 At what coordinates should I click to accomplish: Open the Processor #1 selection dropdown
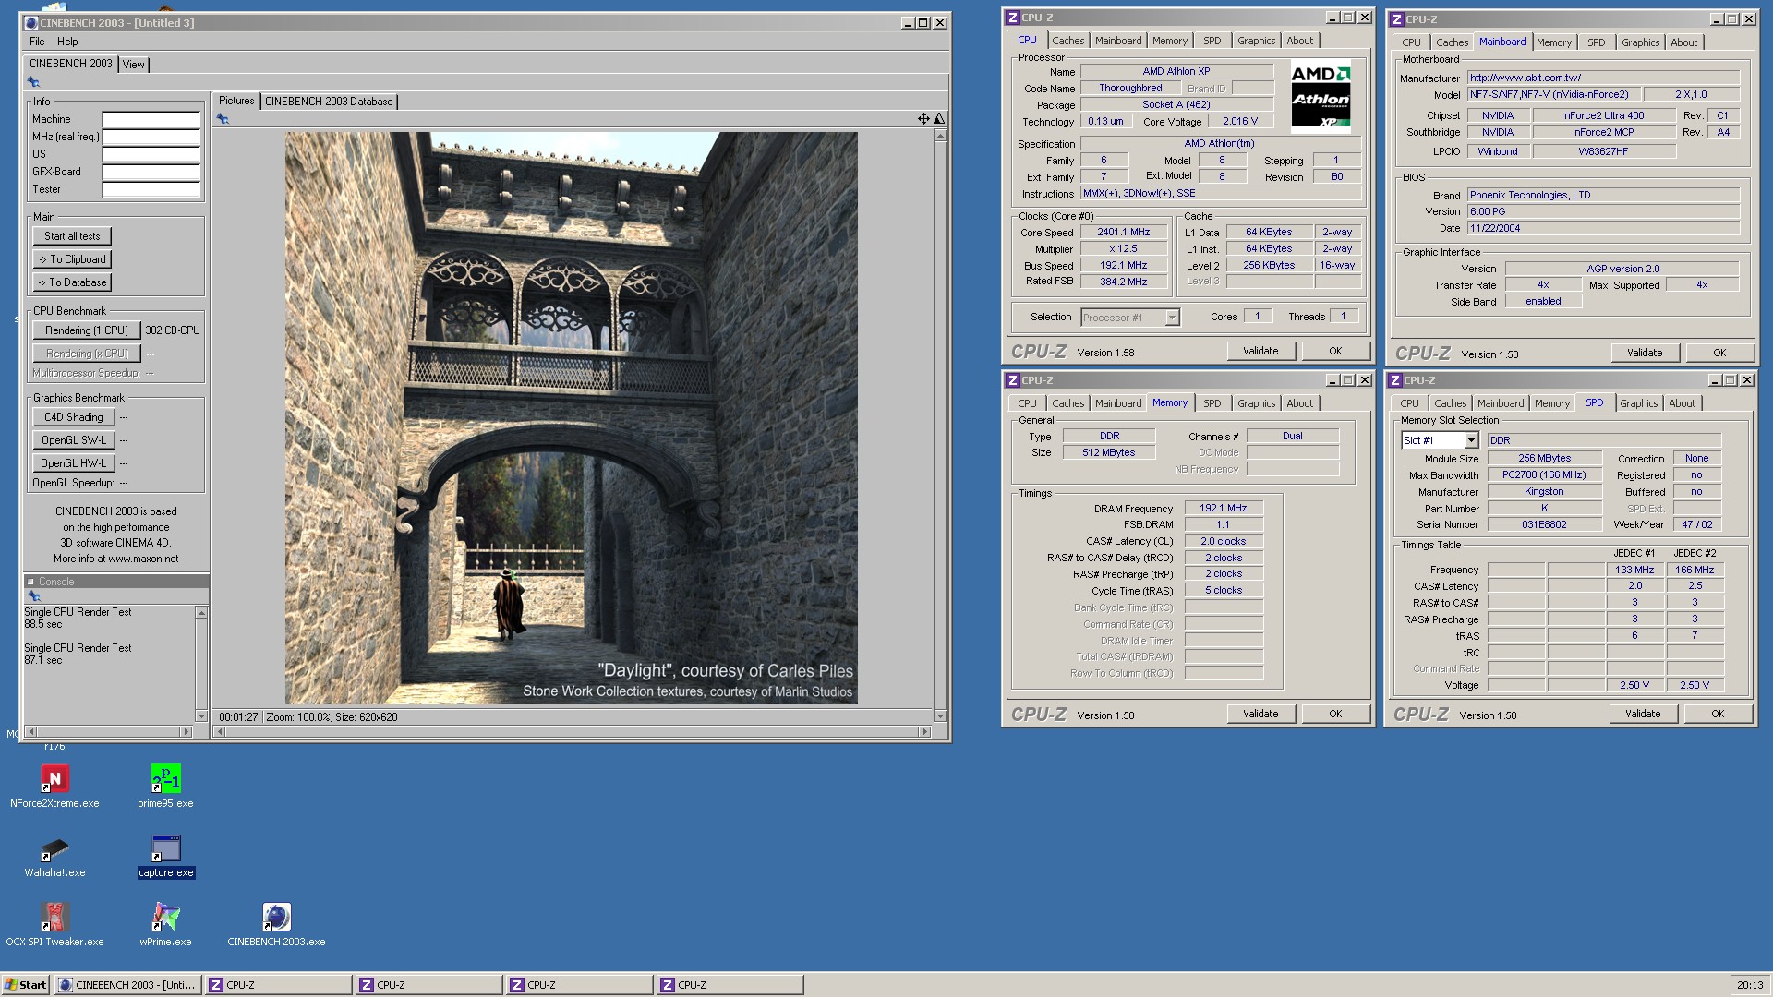(x=1172, y=318)
